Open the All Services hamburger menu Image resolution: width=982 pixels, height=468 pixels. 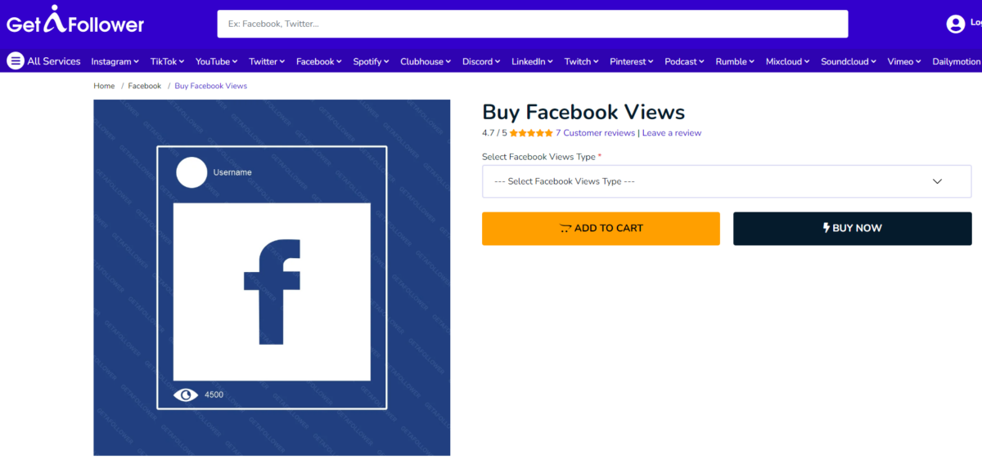point(16,61)
